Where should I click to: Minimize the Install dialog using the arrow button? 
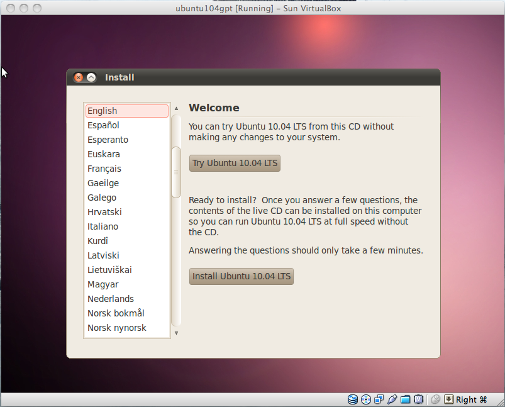point(91,77)
